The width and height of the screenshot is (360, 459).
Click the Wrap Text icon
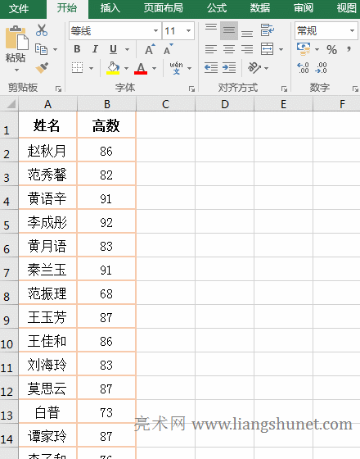click(267, 30)
